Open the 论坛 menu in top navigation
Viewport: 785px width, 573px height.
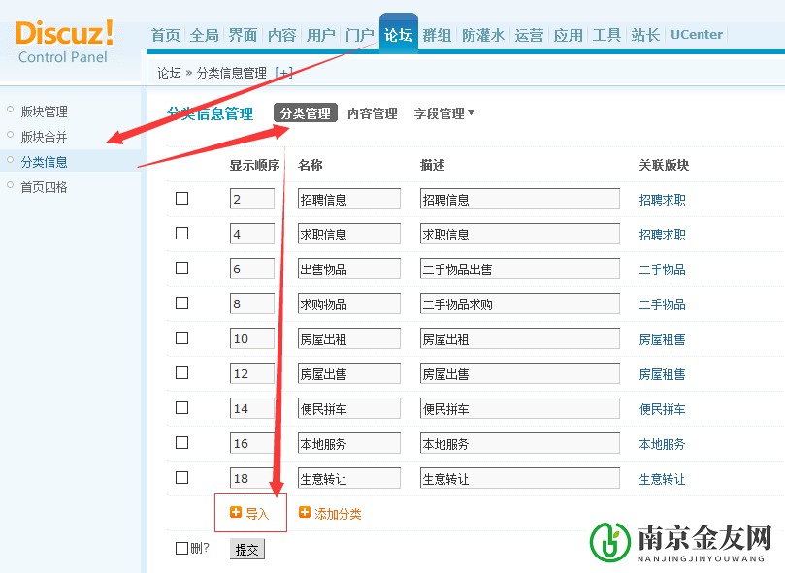(x=399, y=32)
